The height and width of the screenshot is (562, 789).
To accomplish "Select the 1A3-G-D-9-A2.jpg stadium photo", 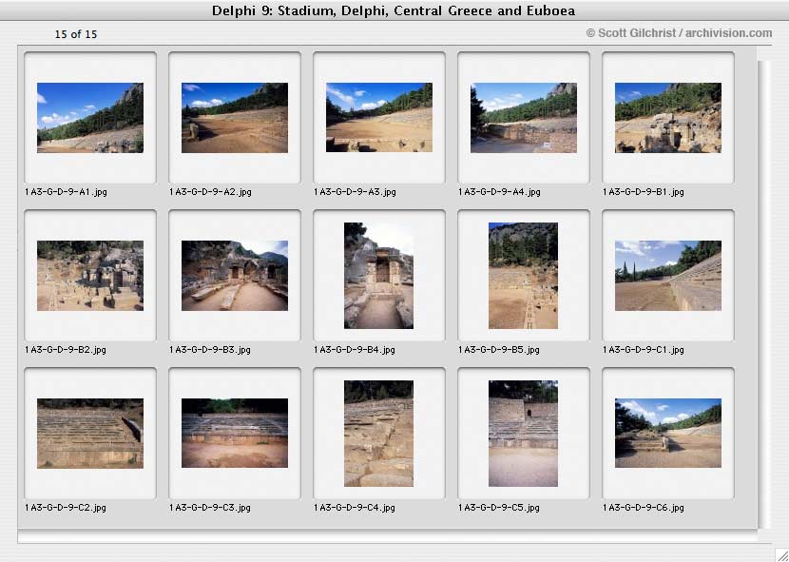I will 235,118.
